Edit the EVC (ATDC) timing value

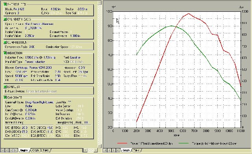tap(50, 132)
